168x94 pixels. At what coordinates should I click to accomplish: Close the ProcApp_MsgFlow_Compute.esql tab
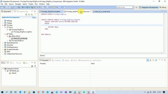coord(91,11)
